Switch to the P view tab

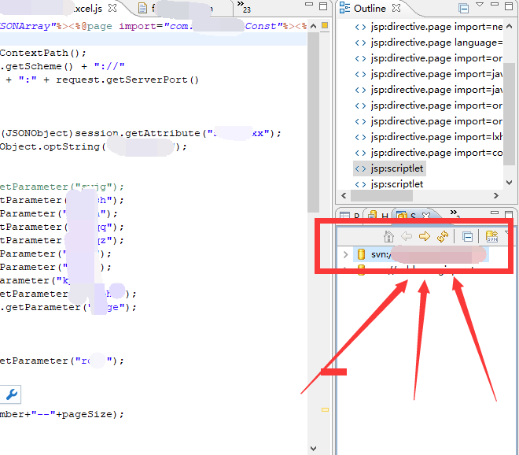tap(349, 216)
